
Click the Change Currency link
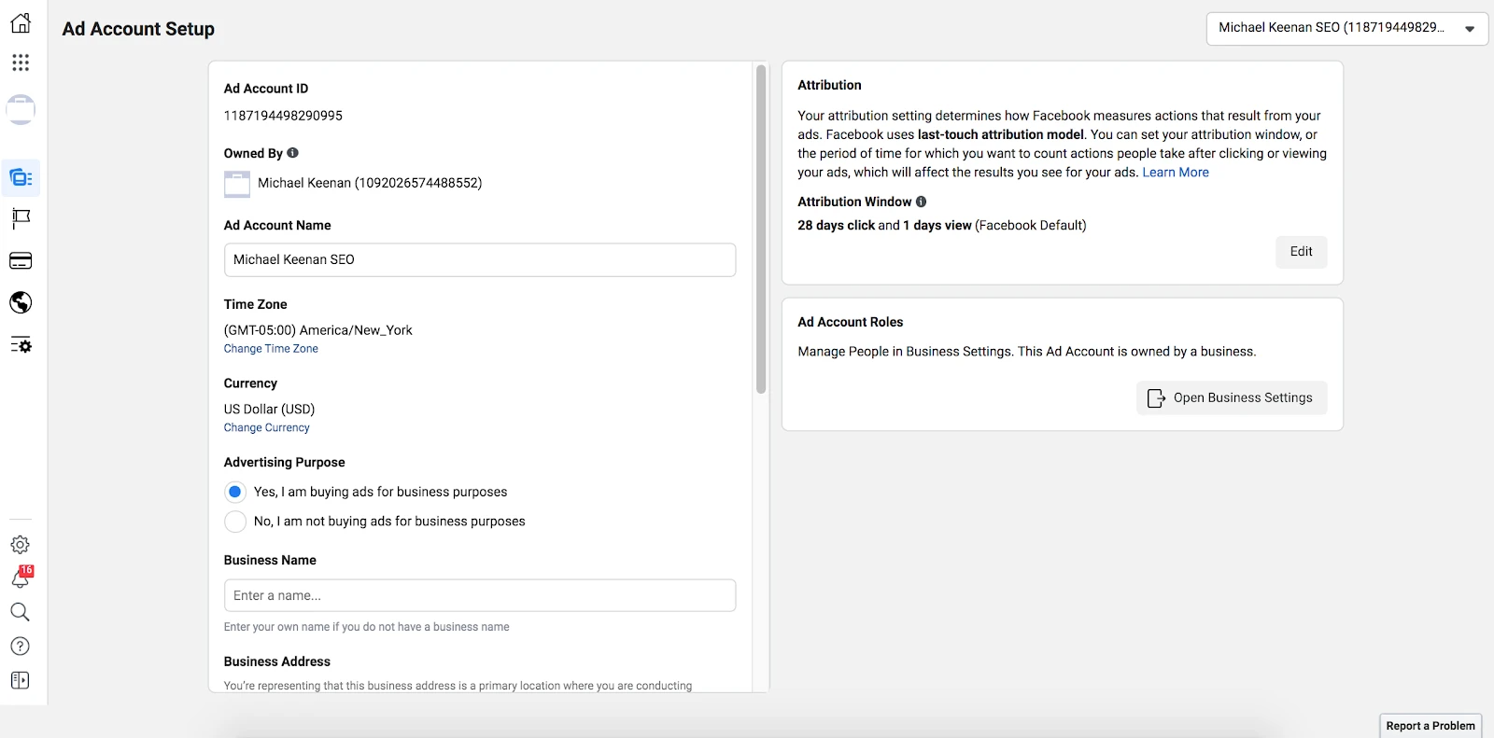tap(266, 428)
